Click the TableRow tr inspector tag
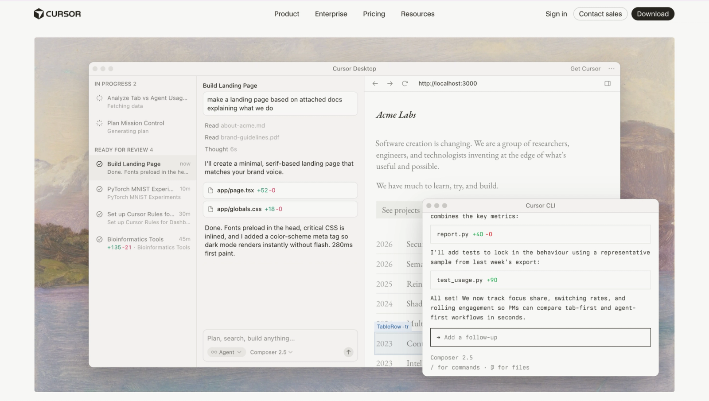The width and height of the screenshot is (709, 401). point(393,327)
